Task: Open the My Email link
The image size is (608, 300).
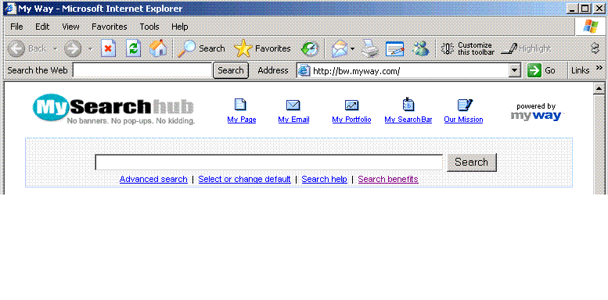Action: coord(293,120)
